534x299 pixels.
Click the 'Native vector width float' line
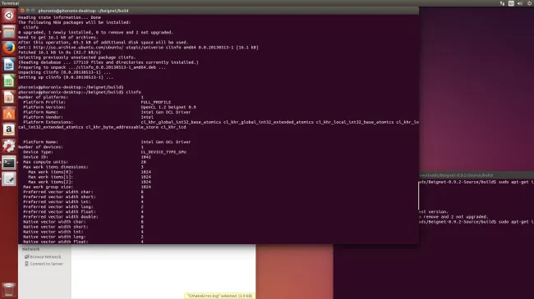click(83, 242)
